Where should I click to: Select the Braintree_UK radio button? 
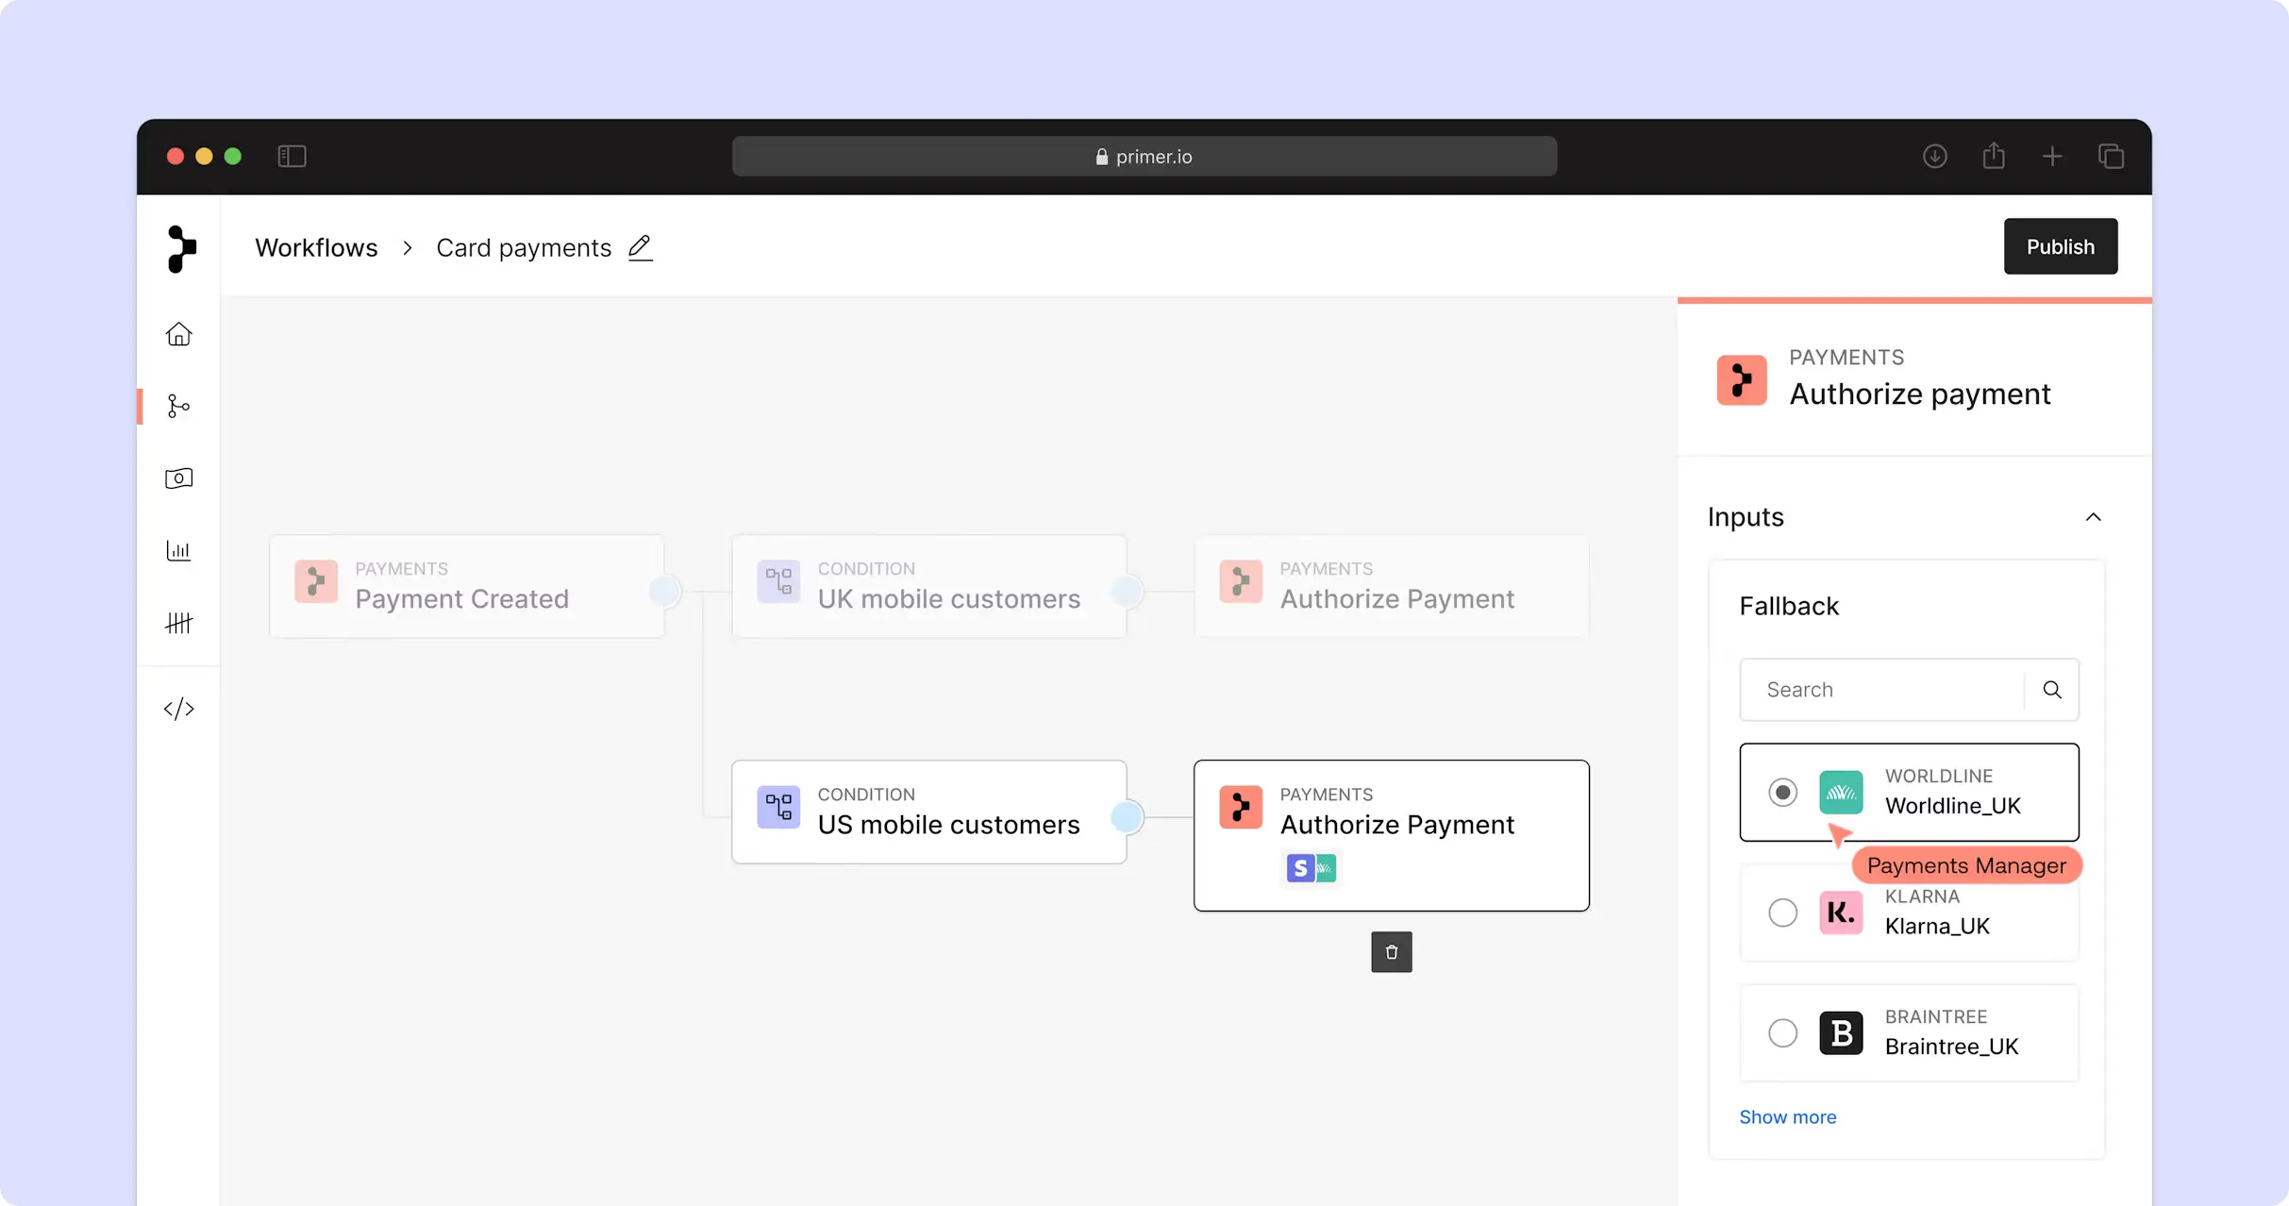coord(1782,1033)
